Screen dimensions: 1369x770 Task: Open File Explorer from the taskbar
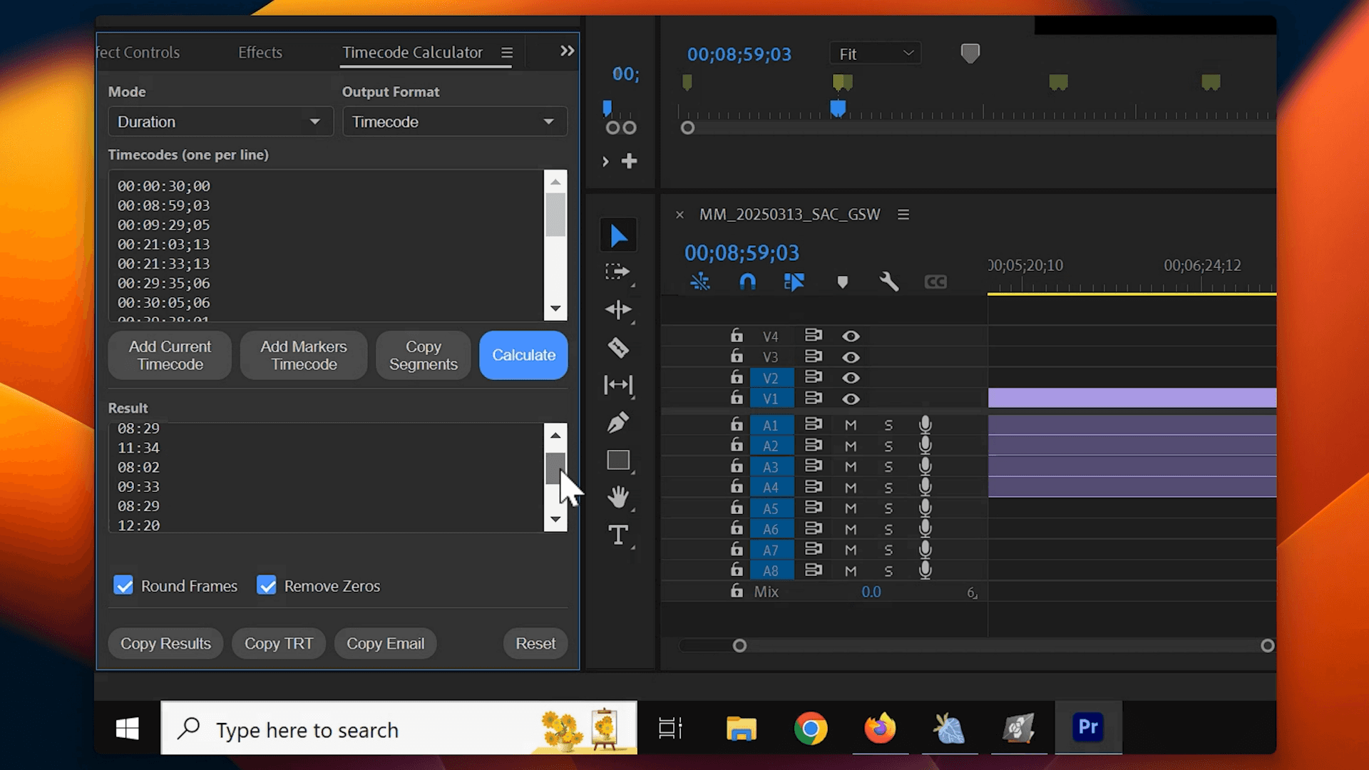742,728
